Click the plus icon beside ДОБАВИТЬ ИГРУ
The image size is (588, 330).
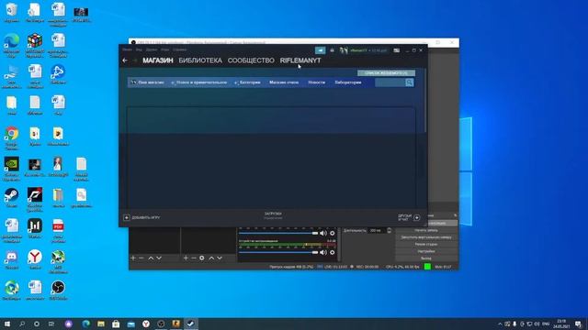(127, 217)
